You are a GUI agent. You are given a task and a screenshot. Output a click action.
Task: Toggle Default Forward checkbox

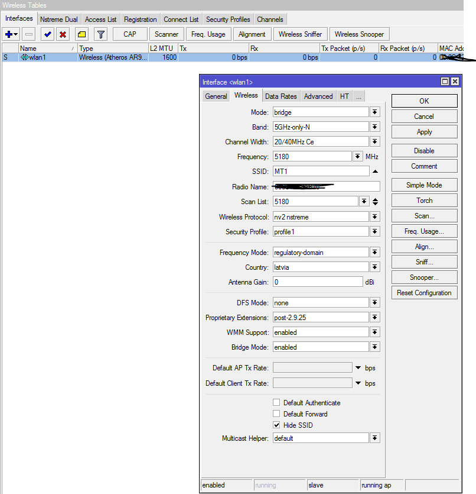point(276,414)
